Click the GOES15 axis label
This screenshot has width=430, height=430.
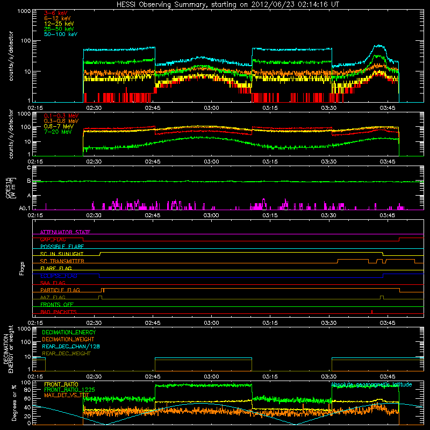point(9,188)
